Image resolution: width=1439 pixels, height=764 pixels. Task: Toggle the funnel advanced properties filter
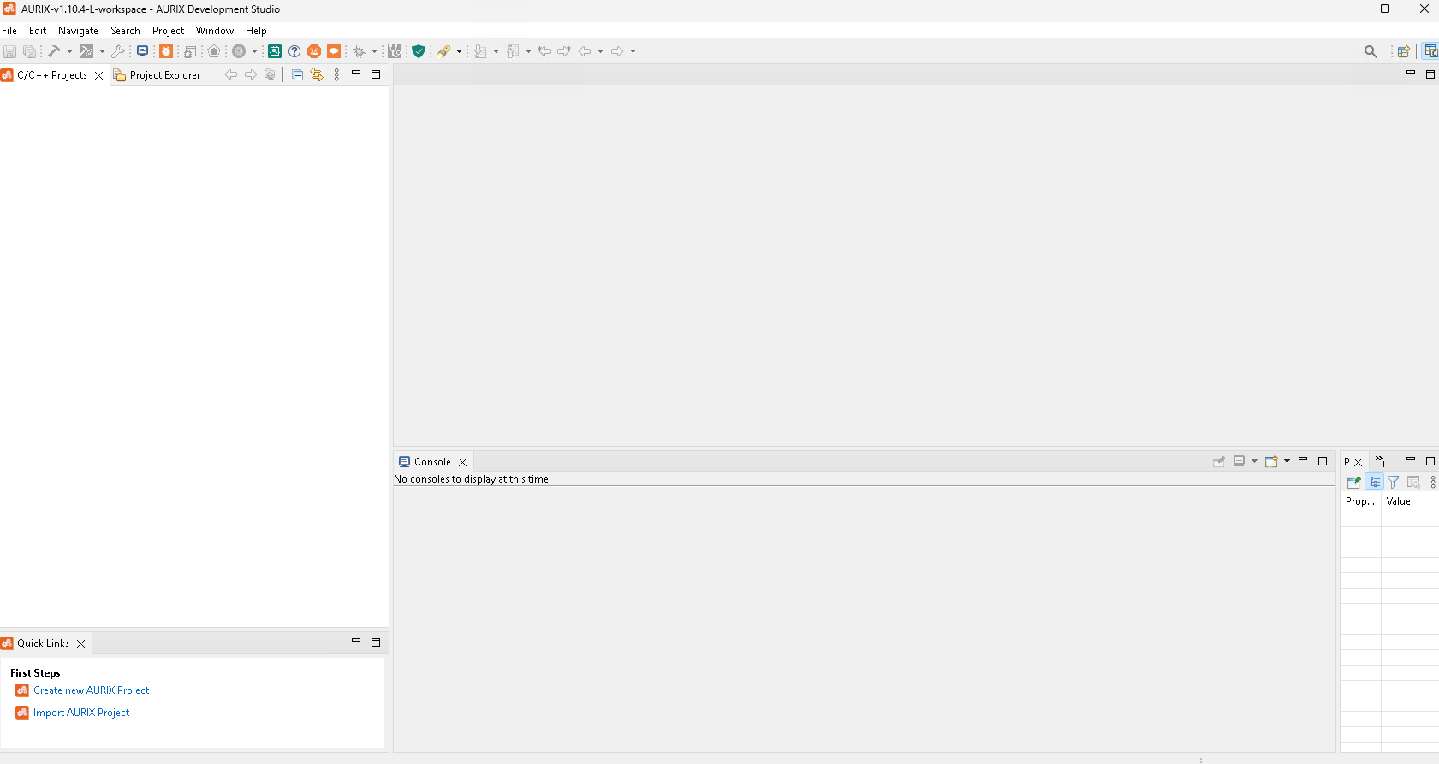coord(1394,482)
